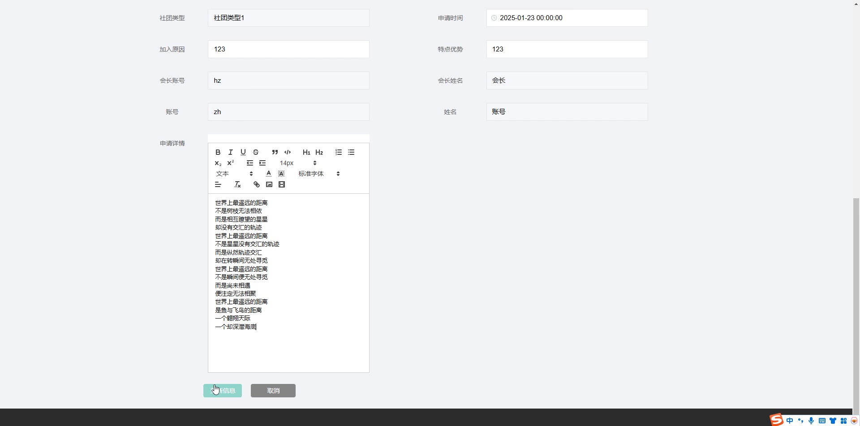Apply Heading 1 style

coord(306,152)
